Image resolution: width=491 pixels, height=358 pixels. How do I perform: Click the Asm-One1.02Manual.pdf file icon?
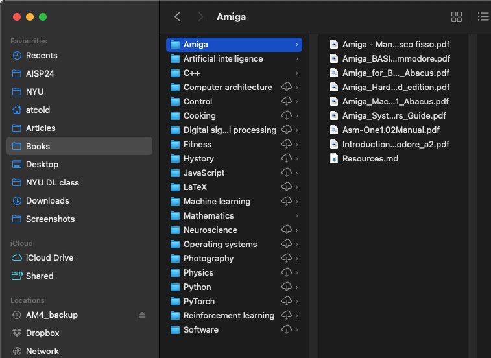(334, 130)
